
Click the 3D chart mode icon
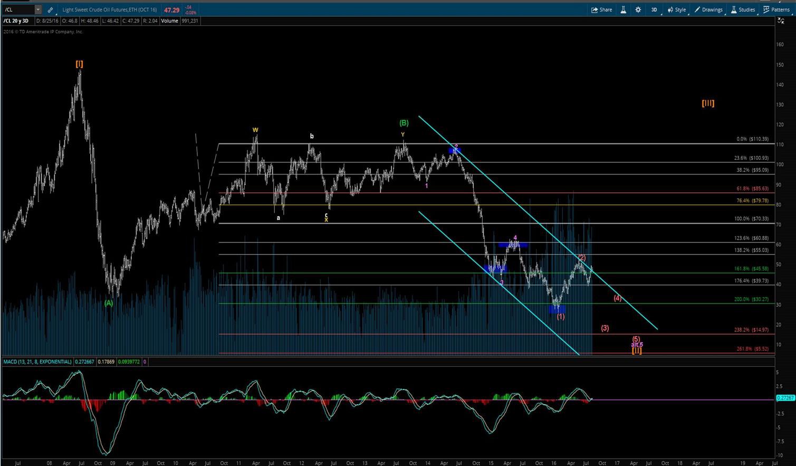tap(654, 9)
